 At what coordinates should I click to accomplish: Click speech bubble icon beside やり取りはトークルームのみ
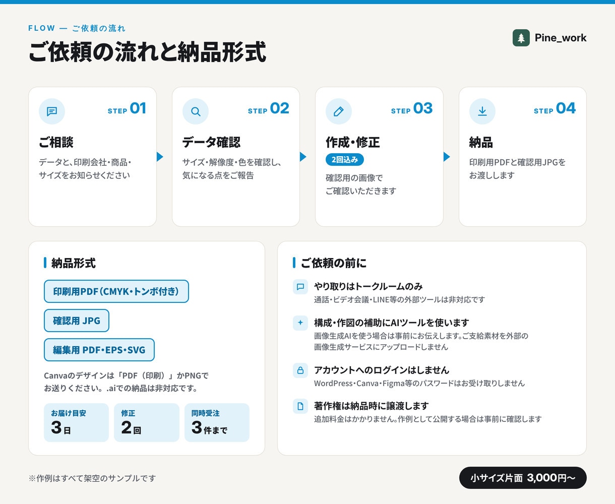click(300, 287)
